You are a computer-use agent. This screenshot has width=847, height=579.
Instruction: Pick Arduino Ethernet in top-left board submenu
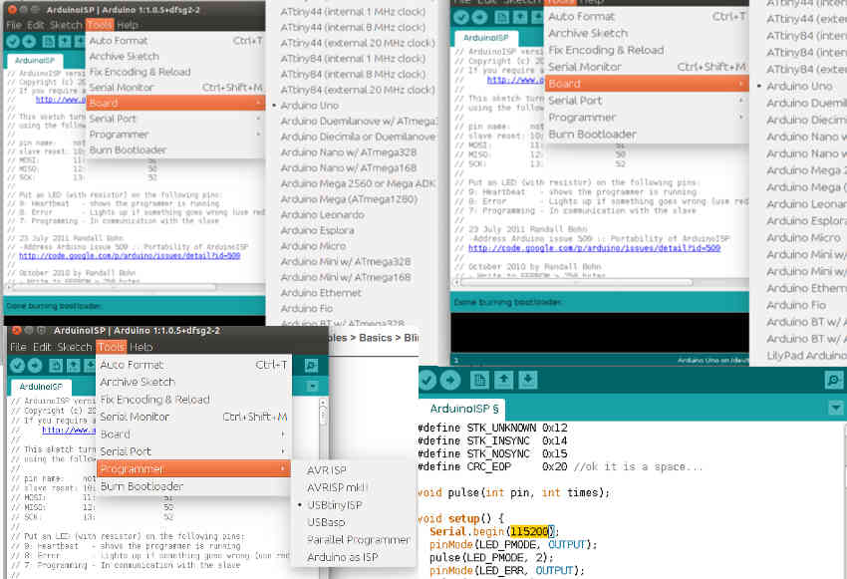(x=321, y=293)
